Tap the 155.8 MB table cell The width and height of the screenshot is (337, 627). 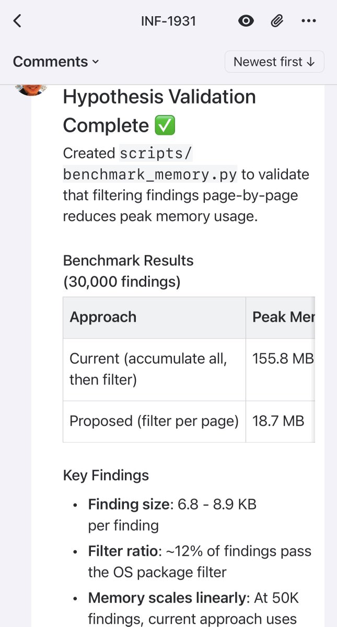(x=282, y=359)
